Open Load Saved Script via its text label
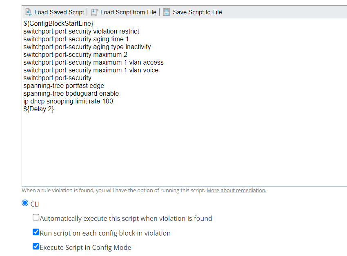The image size is (347, 256). [59, 12]
